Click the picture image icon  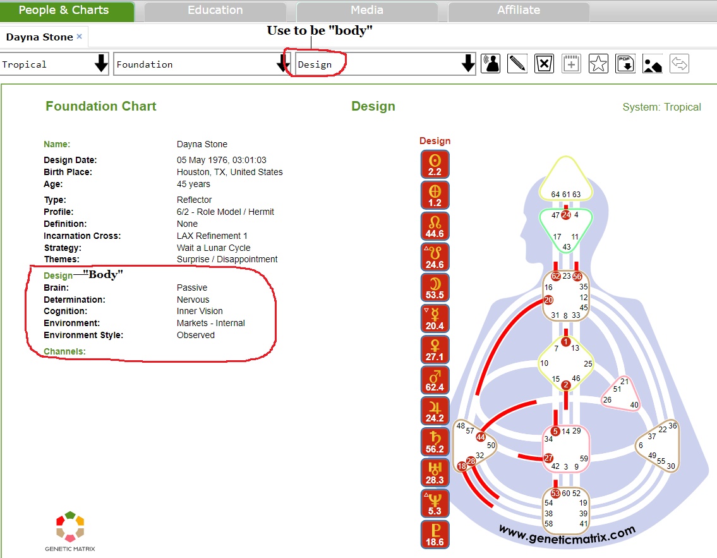[653, 64]
